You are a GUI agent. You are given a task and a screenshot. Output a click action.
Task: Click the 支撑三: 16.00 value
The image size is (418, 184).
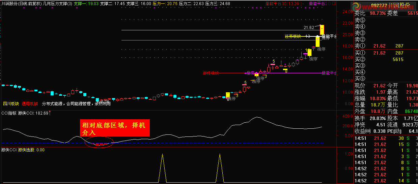139,3
